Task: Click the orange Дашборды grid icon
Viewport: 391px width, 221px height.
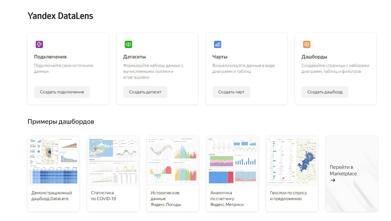Action: click(307, 44)
